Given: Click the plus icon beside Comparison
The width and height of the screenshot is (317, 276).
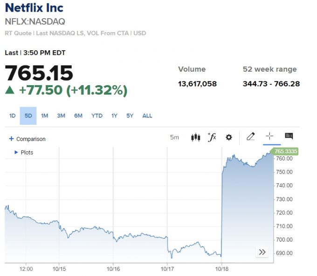Looking at the screenshot, I should (x=12, y=139).
